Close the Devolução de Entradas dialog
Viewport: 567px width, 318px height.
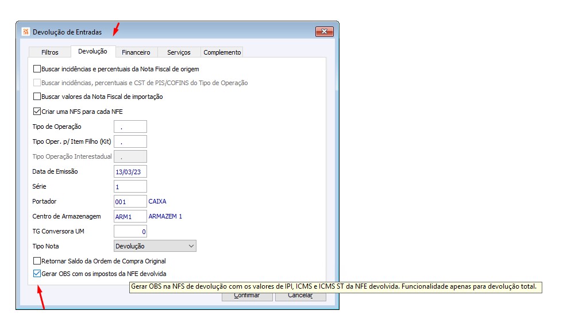pyautogui.click(x=325, y=32)
